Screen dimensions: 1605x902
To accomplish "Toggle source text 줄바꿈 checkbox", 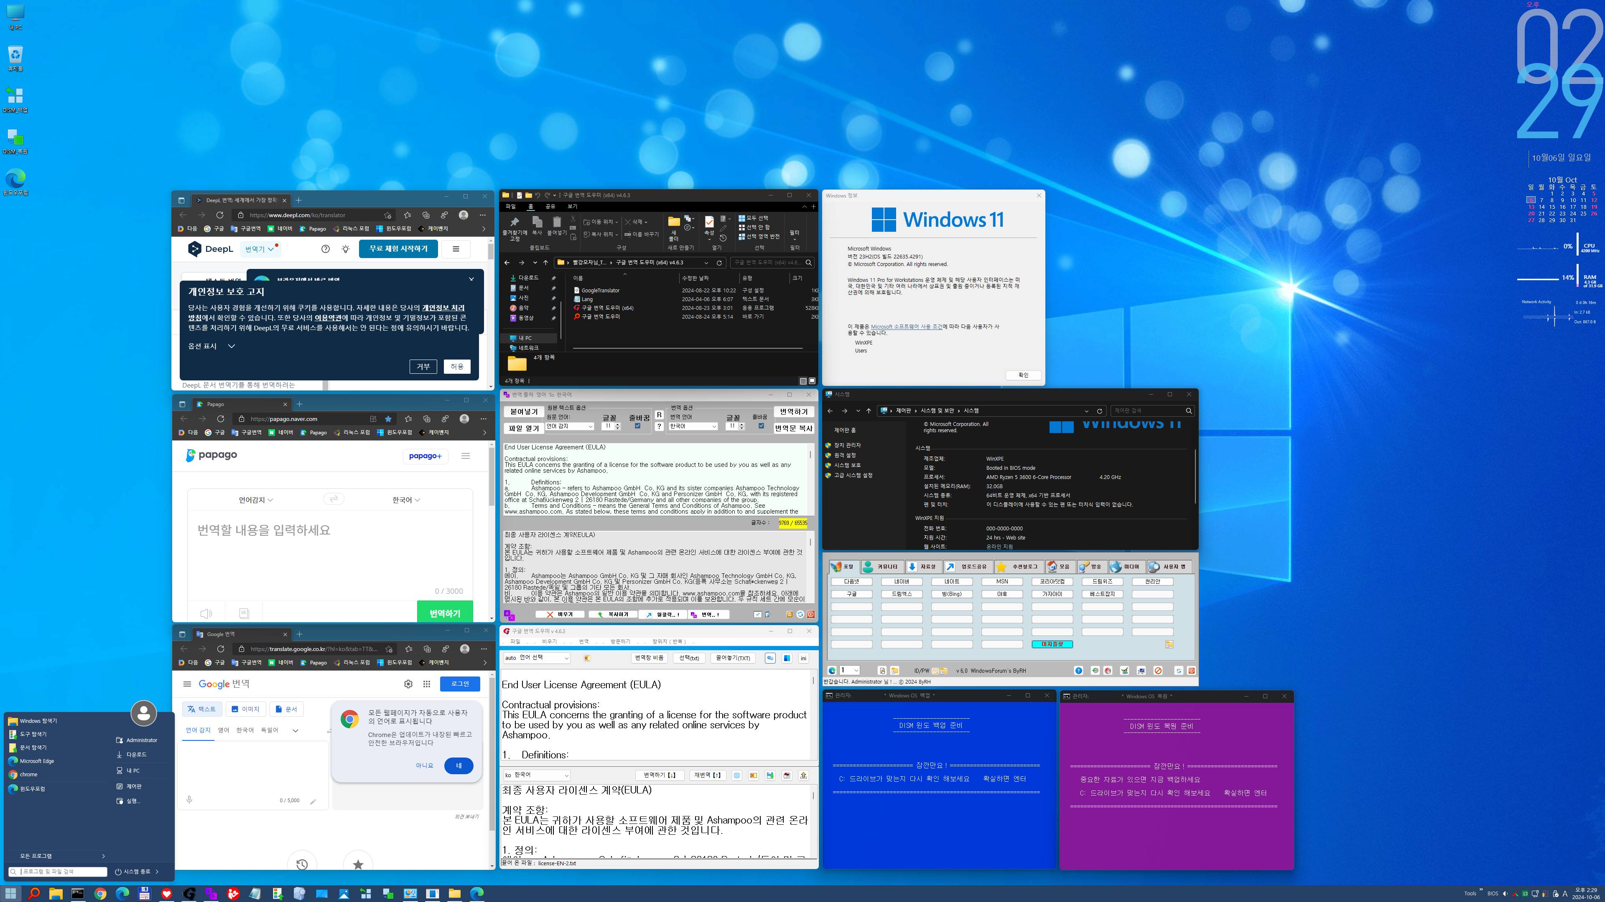I will coord(637,426).
